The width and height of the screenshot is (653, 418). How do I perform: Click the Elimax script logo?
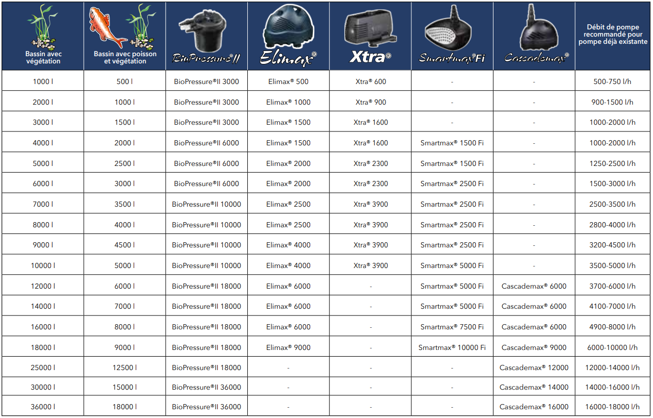[288, 59]
